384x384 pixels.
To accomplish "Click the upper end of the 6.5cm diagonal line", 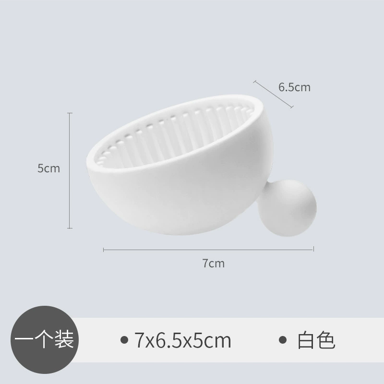I will (255, 81).
